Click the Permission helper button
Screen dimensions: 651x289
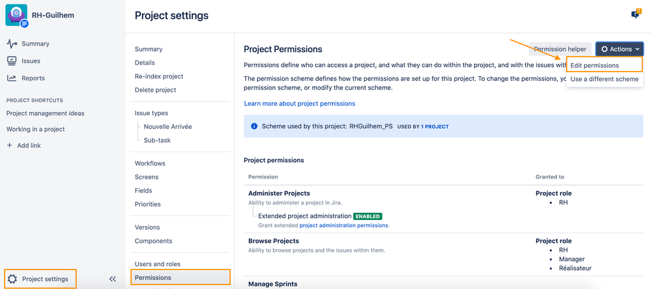coord(560,49)
